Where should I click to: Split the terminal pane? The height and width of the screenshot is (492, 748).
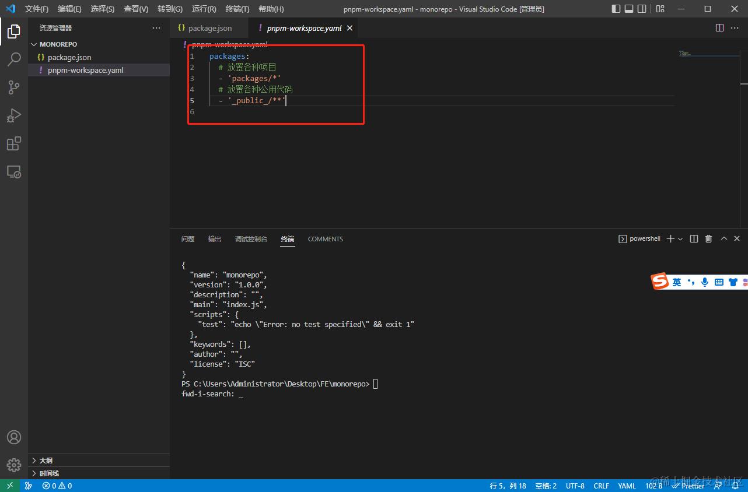coord(694,239)
